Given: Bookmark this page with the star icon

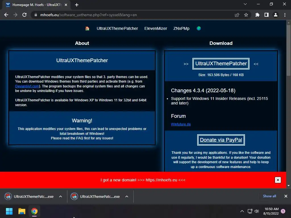Looking at the screenshot, I should point(246,15).
